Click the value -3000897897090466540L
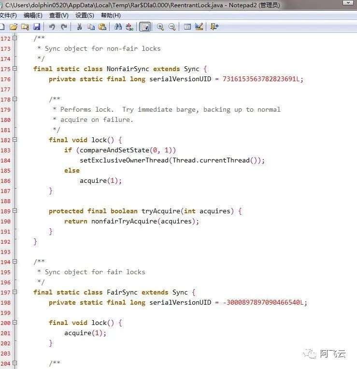Viewport: 357px width, 369px height. (x=263, y=302)
